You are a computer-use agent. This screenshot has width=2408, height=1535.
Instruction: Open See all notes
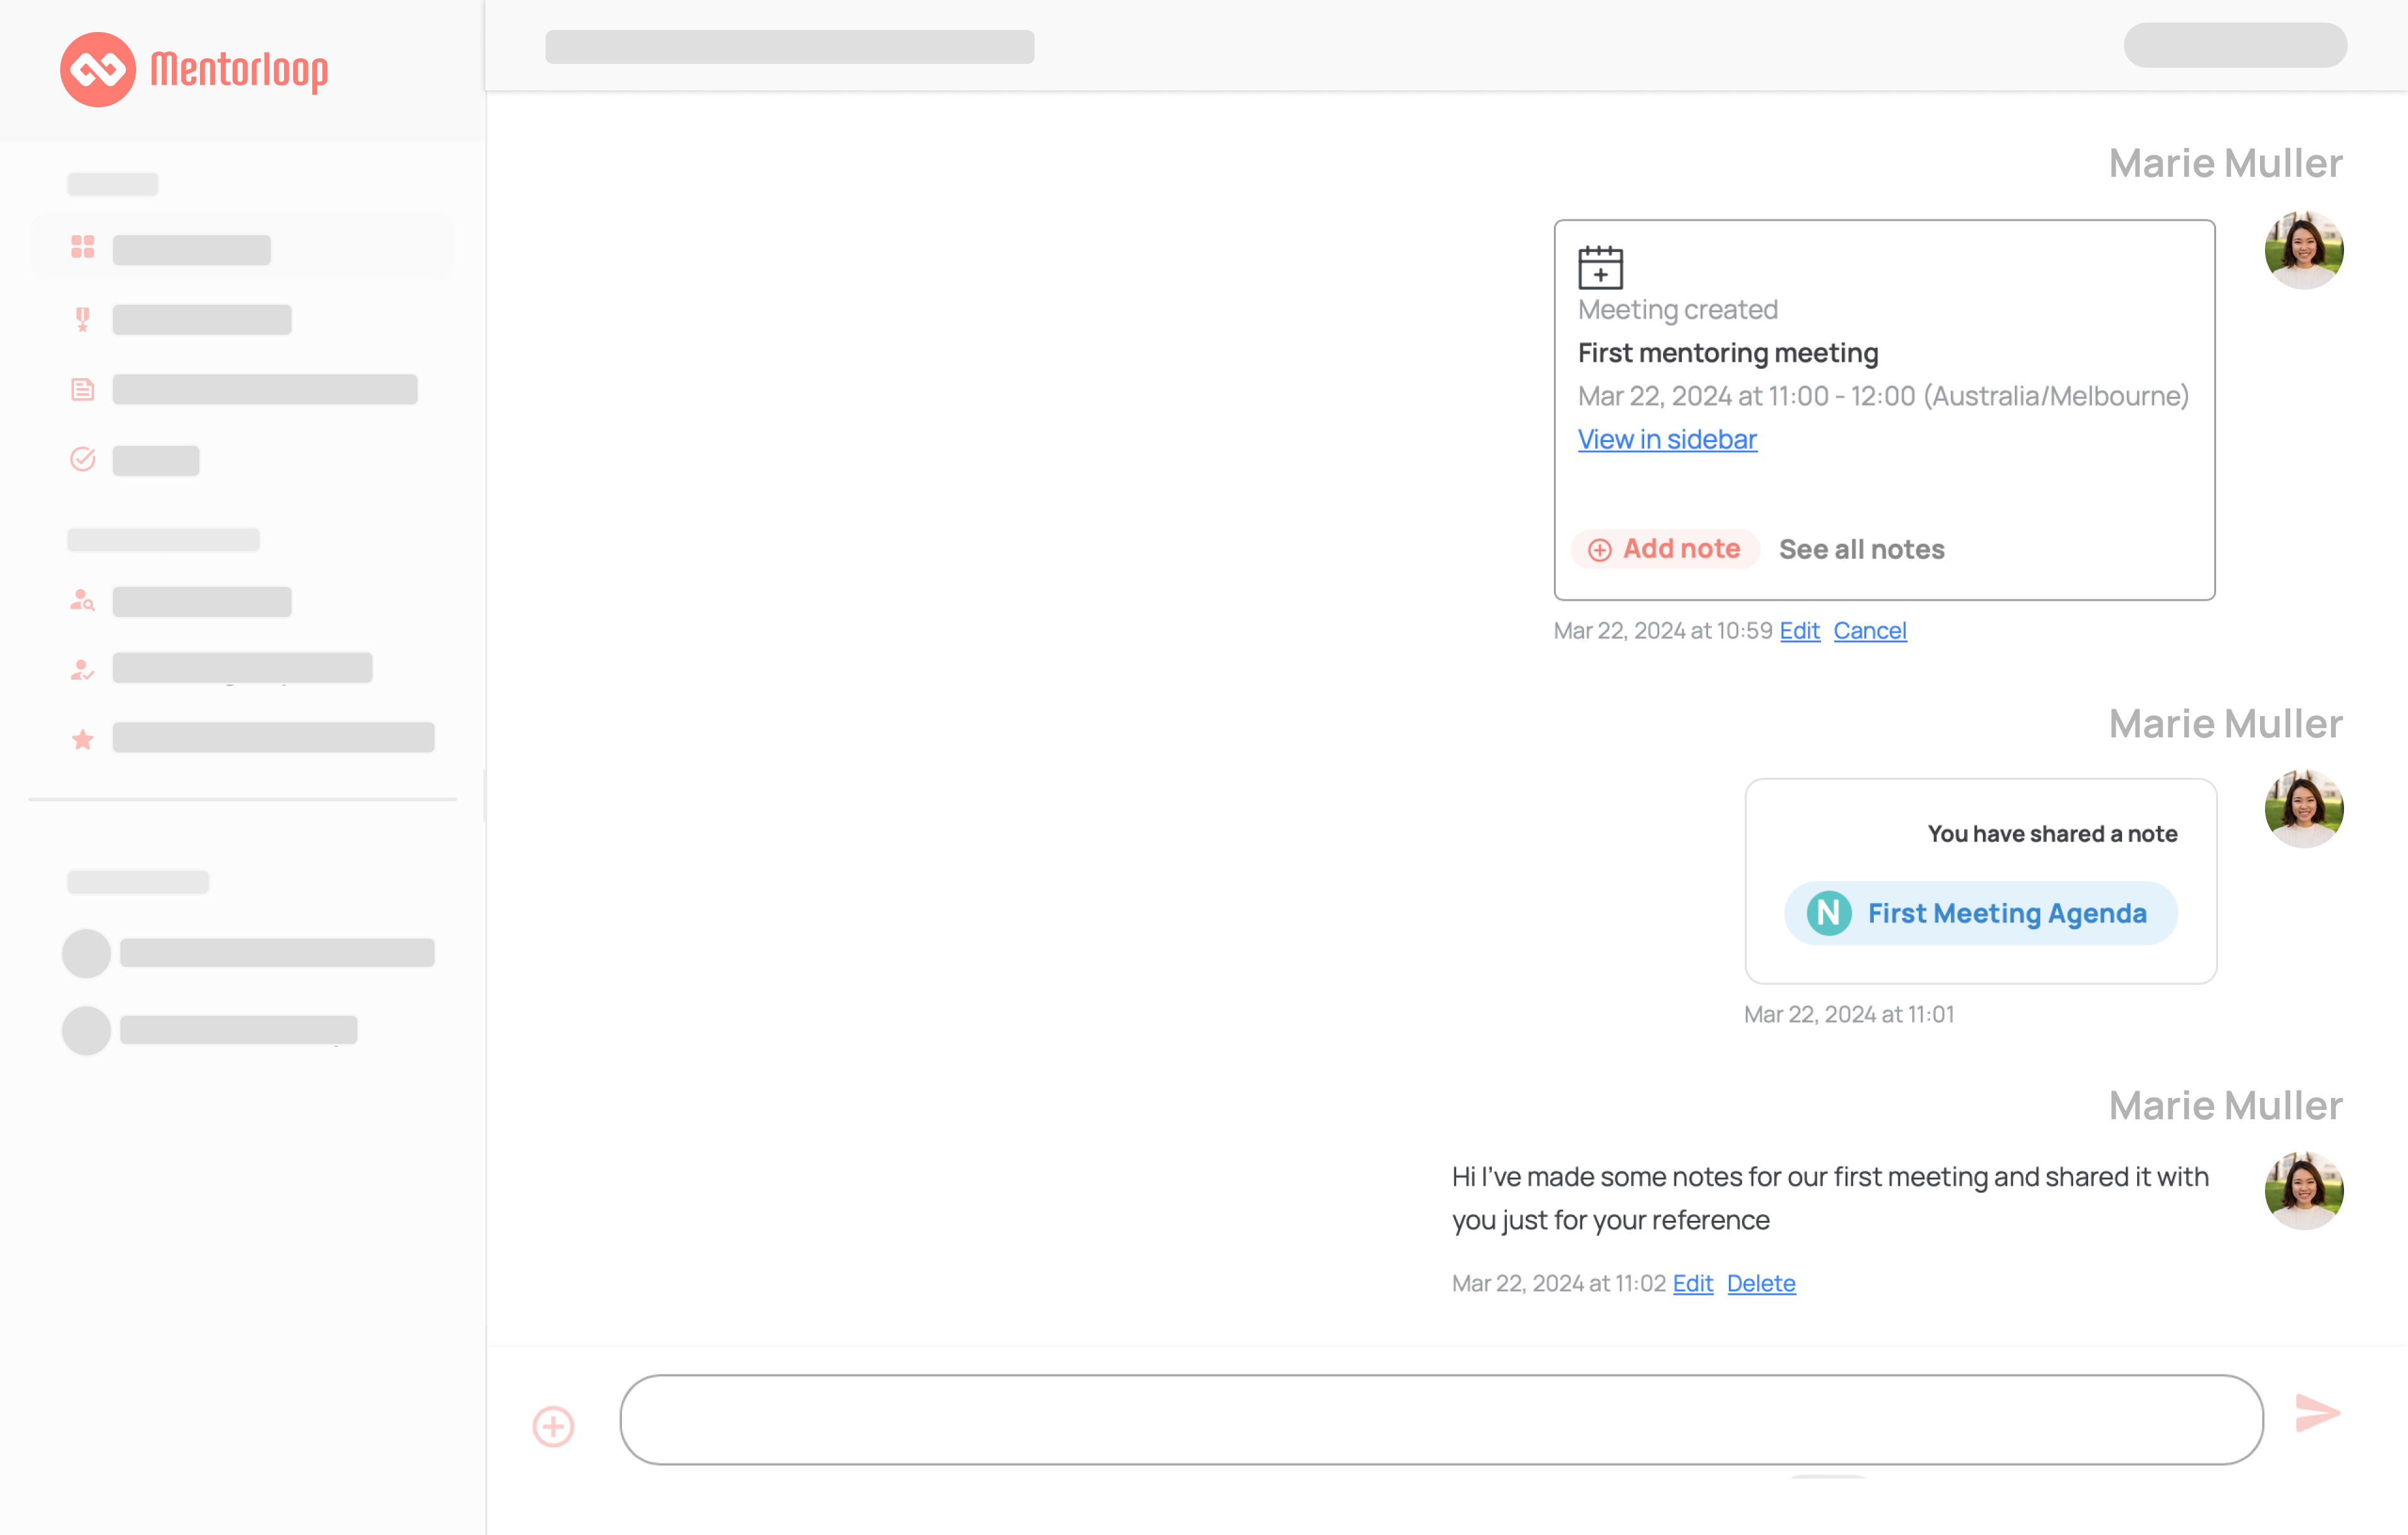[1861, 549]
